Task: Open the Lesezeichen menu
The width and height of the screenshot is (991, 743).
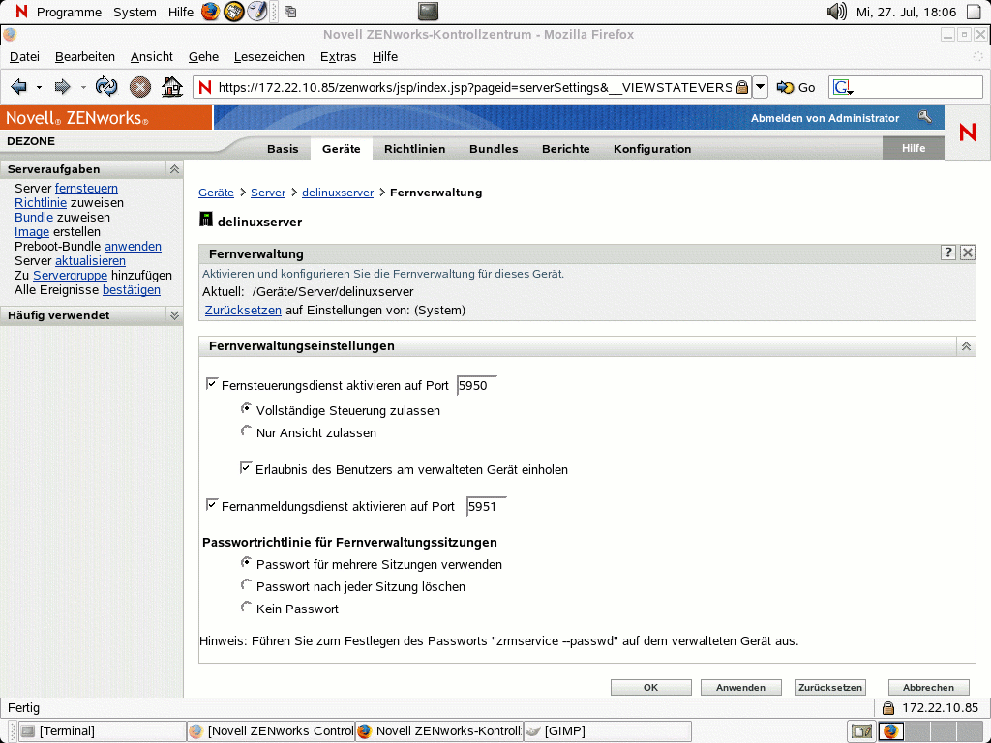Action: [x=269, y=57]
